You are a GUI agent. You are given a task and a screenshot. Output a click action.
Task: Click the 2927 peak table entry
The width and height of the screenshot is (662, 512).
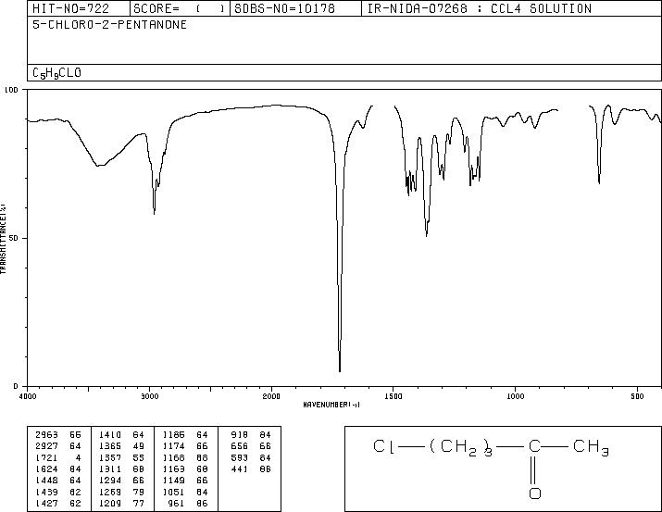57,446
